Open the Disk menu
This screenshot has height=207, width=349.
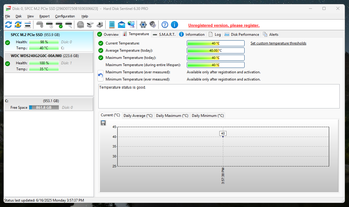coord(19,16)
